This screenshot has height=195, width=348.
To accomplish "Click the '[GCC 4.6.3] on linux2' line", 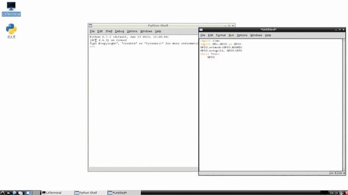I will tap(108, 40).
